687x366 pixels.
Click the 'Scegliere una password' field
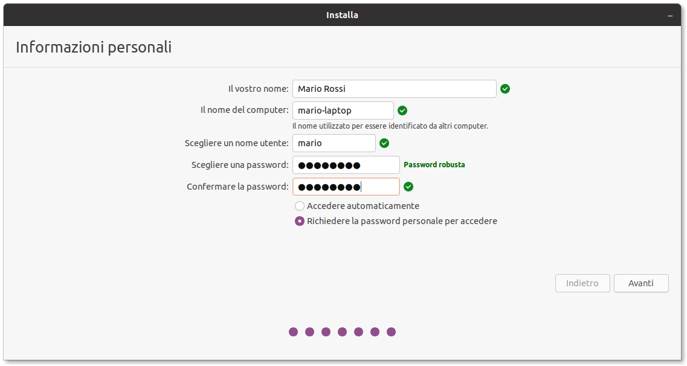point(346,165)
